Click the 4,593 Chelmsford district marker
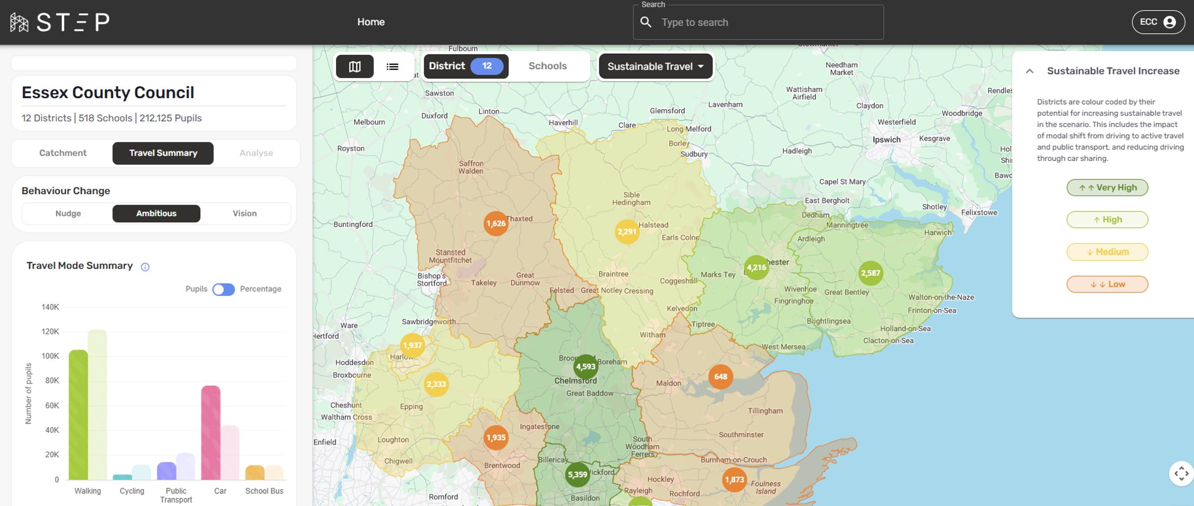 pyautogui.click(x=585, y=366)
